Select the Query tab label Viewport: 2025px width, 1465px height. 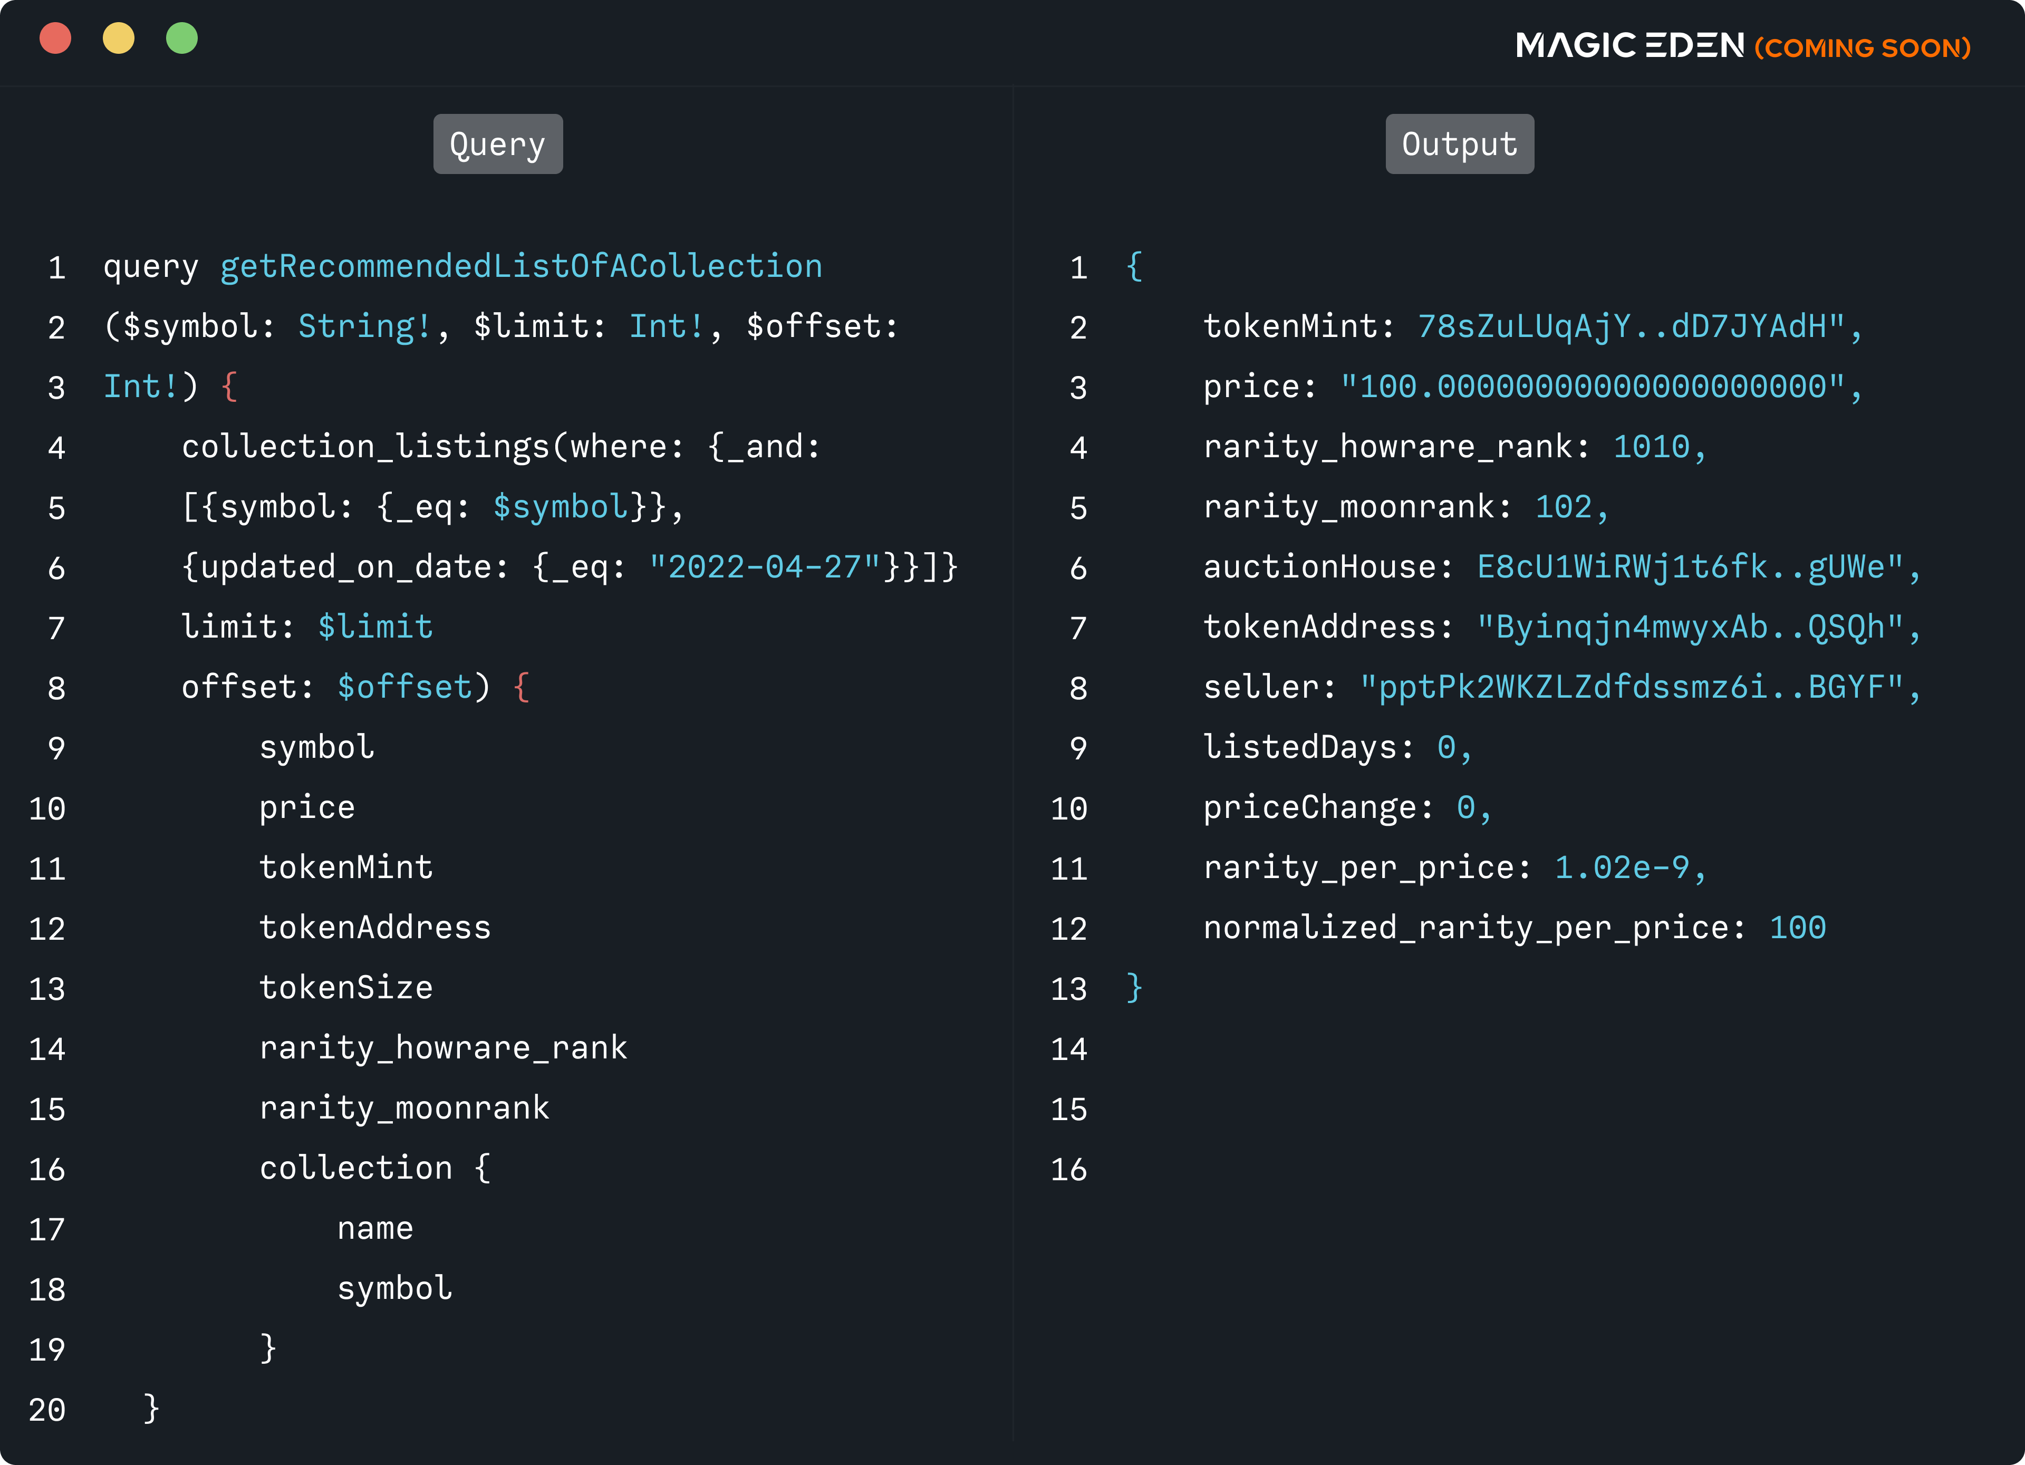pyautogui.click(x=497, y=144)
